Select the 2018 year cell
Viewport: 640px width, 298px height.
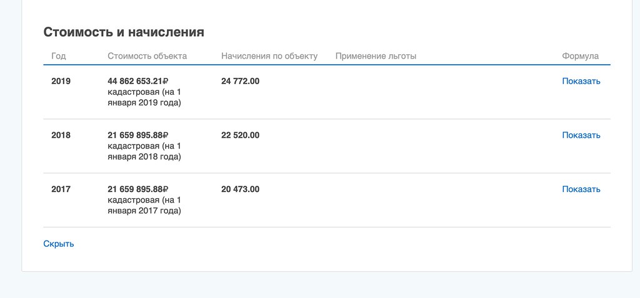pyautogui.click(x=61, y=135)
